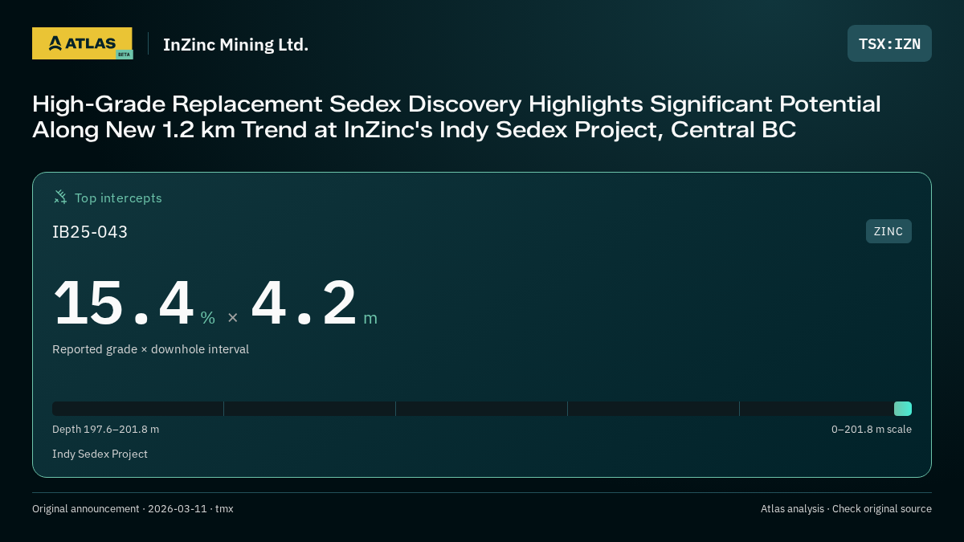Click the Atlas logo badge
This screenshot has height=542, width=964.
(x=82, y=43)
